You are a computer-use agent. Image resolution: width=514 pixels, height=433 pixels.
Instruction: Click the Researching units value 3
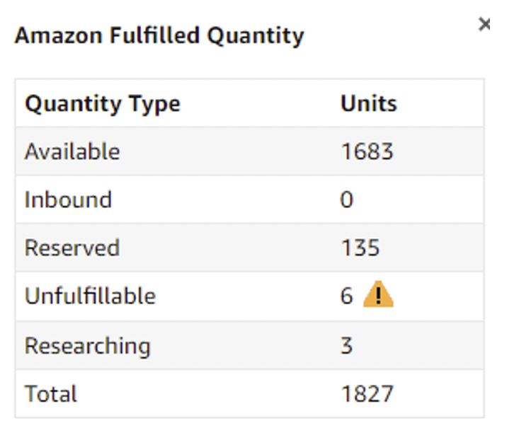pos(346,345)
